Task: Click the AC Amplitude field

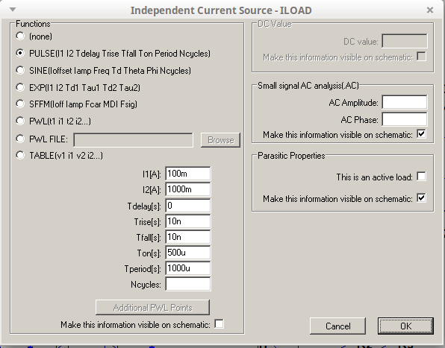Action: pos(405,102)
